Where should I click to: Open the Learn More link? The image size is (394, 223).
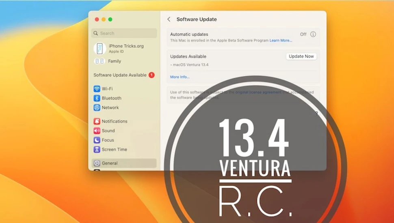coord(281,41)
